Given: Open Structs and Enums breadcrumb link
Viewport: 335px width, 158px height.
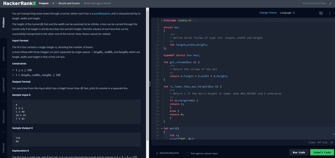Looking at the screenshot, I should coord(69,3).
